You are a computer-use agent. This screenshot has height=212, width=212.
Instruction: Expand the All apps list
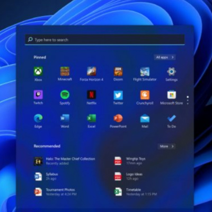(x=165, y=57)
